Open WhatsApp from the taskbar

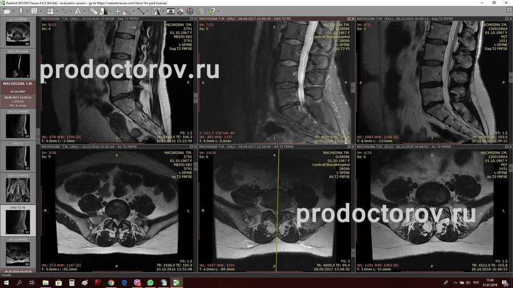[x=150, y=282]
